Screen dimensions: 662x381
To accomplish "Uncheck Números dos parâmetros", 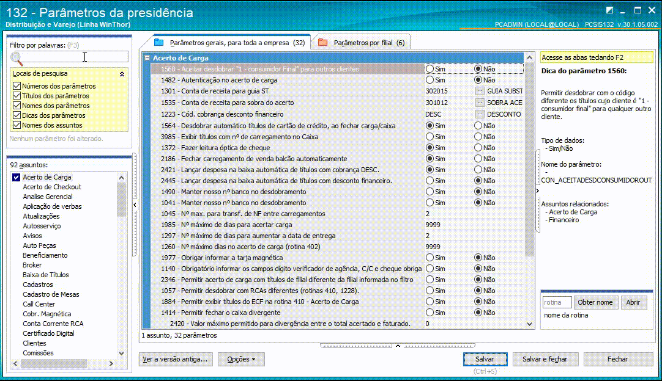I will (x=17, y=86).
